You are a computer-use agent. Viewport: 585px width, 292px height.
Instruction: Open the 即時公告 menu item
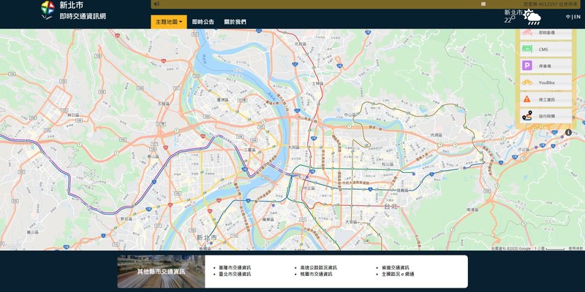point(203,22)
